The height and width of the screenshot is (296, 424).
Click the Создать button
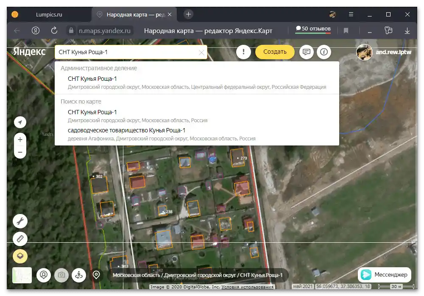(x=275, y=52)
